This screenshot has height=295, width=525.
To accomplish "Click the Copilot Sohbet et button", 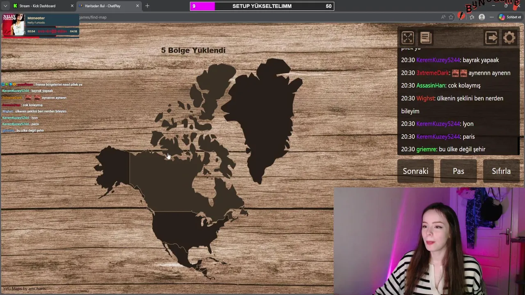I will [x=510, y=17].
